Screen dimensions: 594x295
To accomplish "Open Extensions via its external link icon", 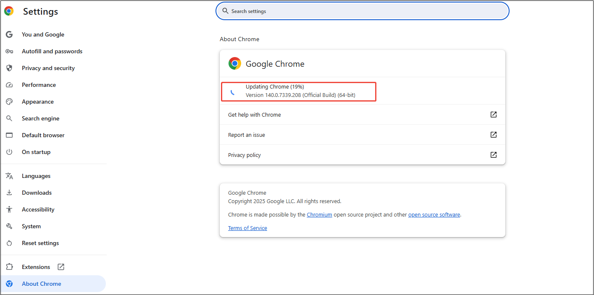I will tap(60, 266).
